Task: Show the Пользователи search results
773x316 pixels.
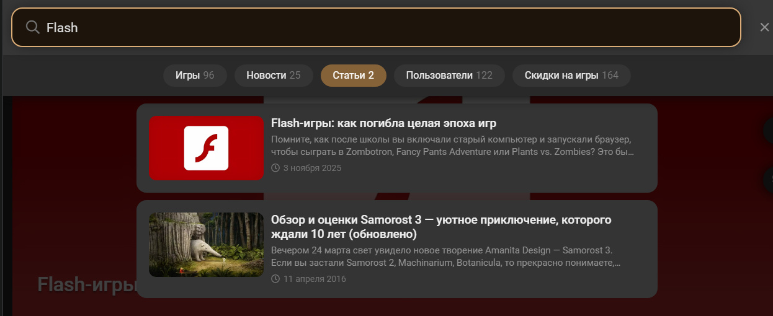Action: point(449,76)
